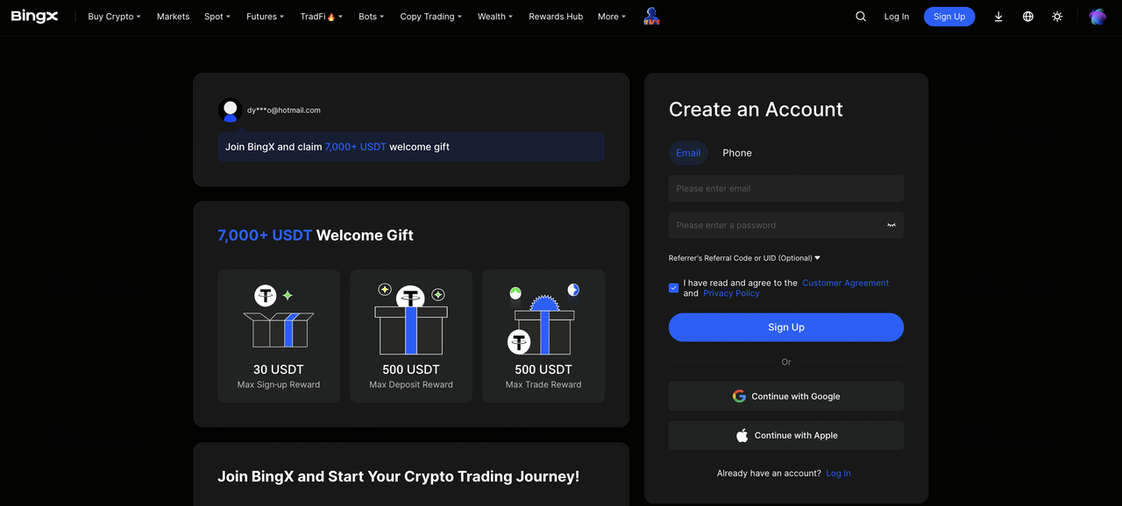Open the language globe icon

(1028, 17)
